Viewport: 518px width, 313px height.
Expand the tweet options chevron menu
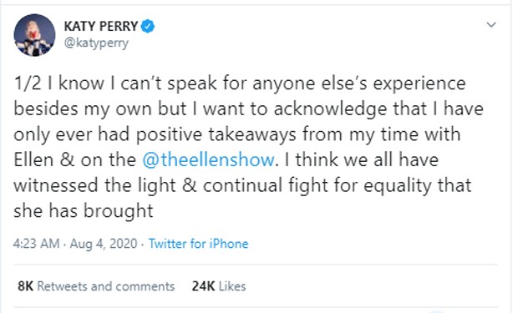click(491, 25)
